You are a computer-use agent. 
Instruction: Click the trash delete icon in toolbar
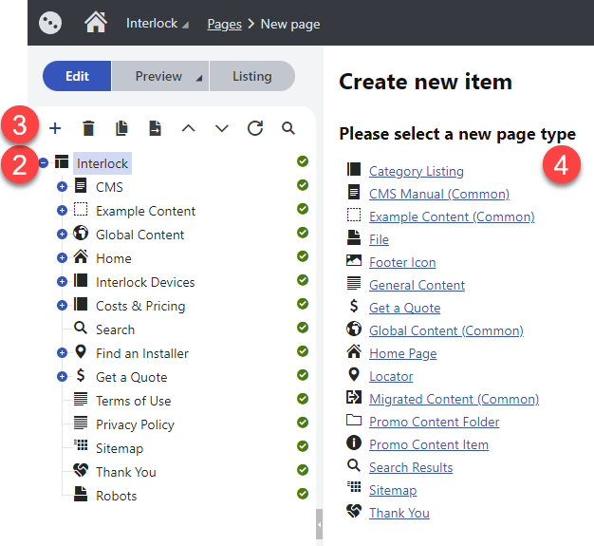pos(88,128)
